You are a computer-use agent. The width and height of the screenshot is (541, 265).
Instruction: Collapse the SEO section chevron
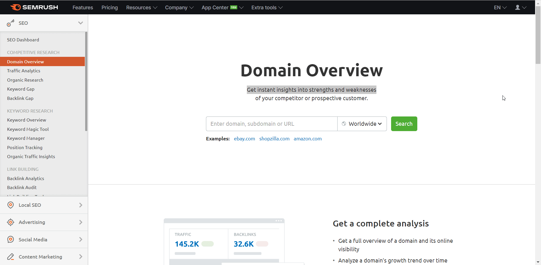click(x=81, y=23)
